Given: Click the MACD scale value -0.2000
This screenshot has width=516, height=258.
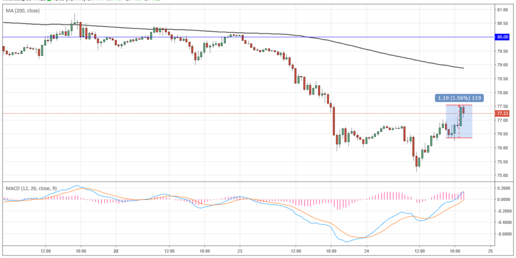Looking at the screenshot, I should [503, 211].
